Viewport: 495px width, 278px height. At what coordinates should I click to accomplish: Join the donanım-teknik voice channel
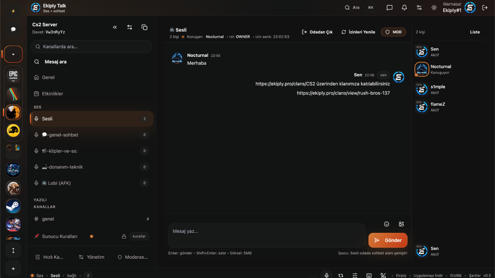(91, 167)
